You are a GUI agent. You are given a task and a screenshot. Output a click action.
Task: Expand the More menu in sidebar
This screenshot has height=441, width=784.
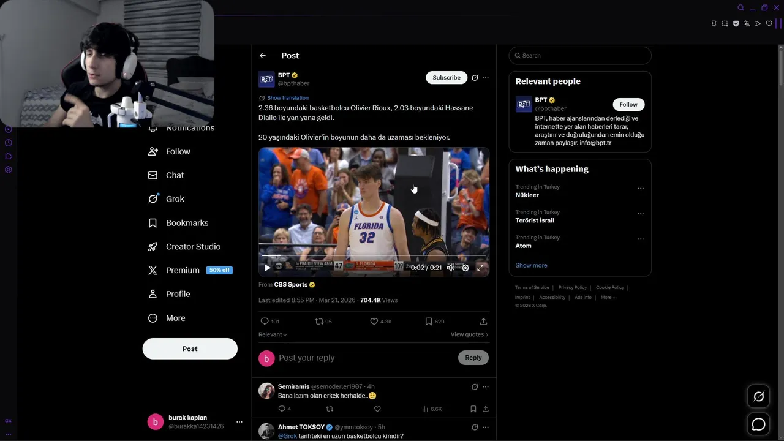coord(167,318)
